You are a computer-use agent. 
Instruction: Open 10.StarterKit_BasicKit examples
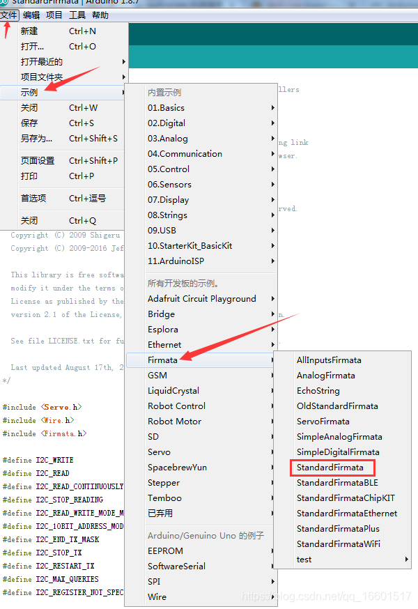(x=202, y=246)
